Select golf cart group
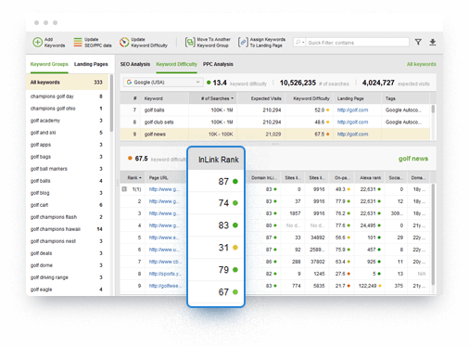 tap(68, 205)
